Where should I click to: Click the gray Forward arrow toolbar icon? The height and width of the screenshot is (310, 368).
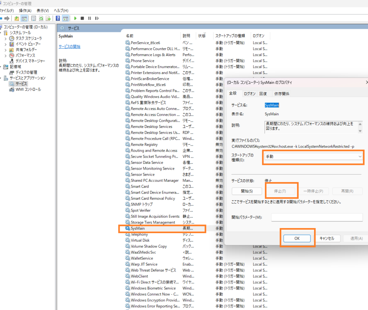[x=7, y=18]
